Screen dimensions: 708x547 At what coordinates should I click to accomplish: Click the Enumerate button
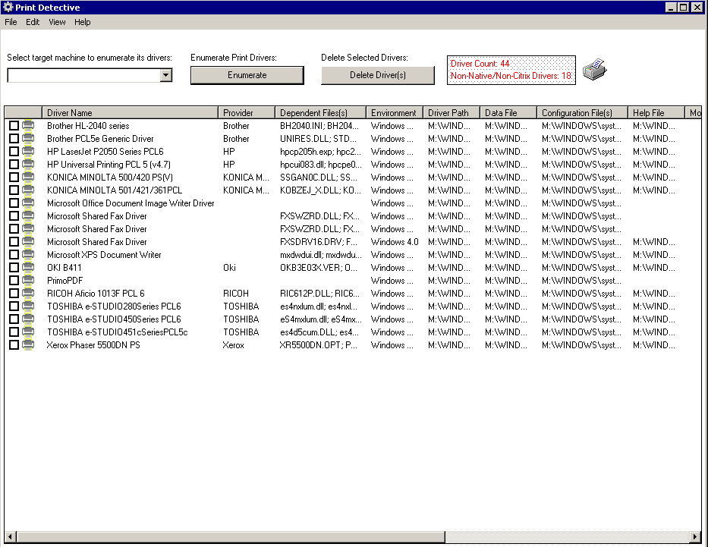[247, 75]
